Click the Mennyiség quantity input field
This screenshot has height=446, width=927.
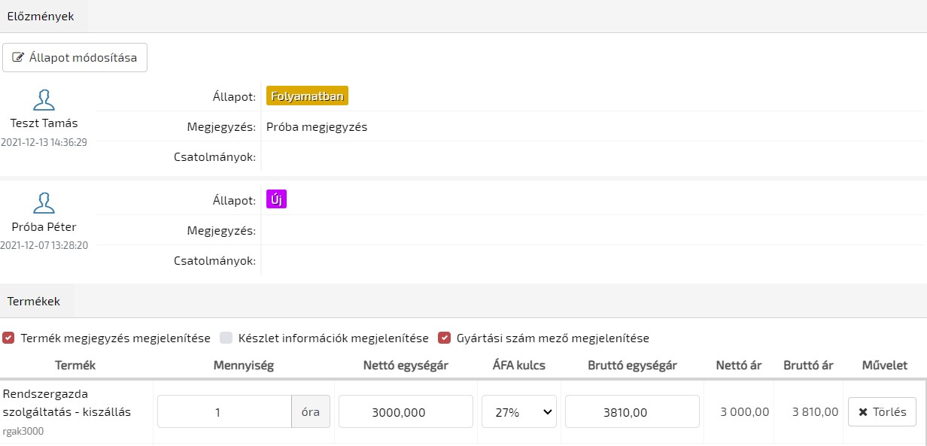tap(224, 412)
